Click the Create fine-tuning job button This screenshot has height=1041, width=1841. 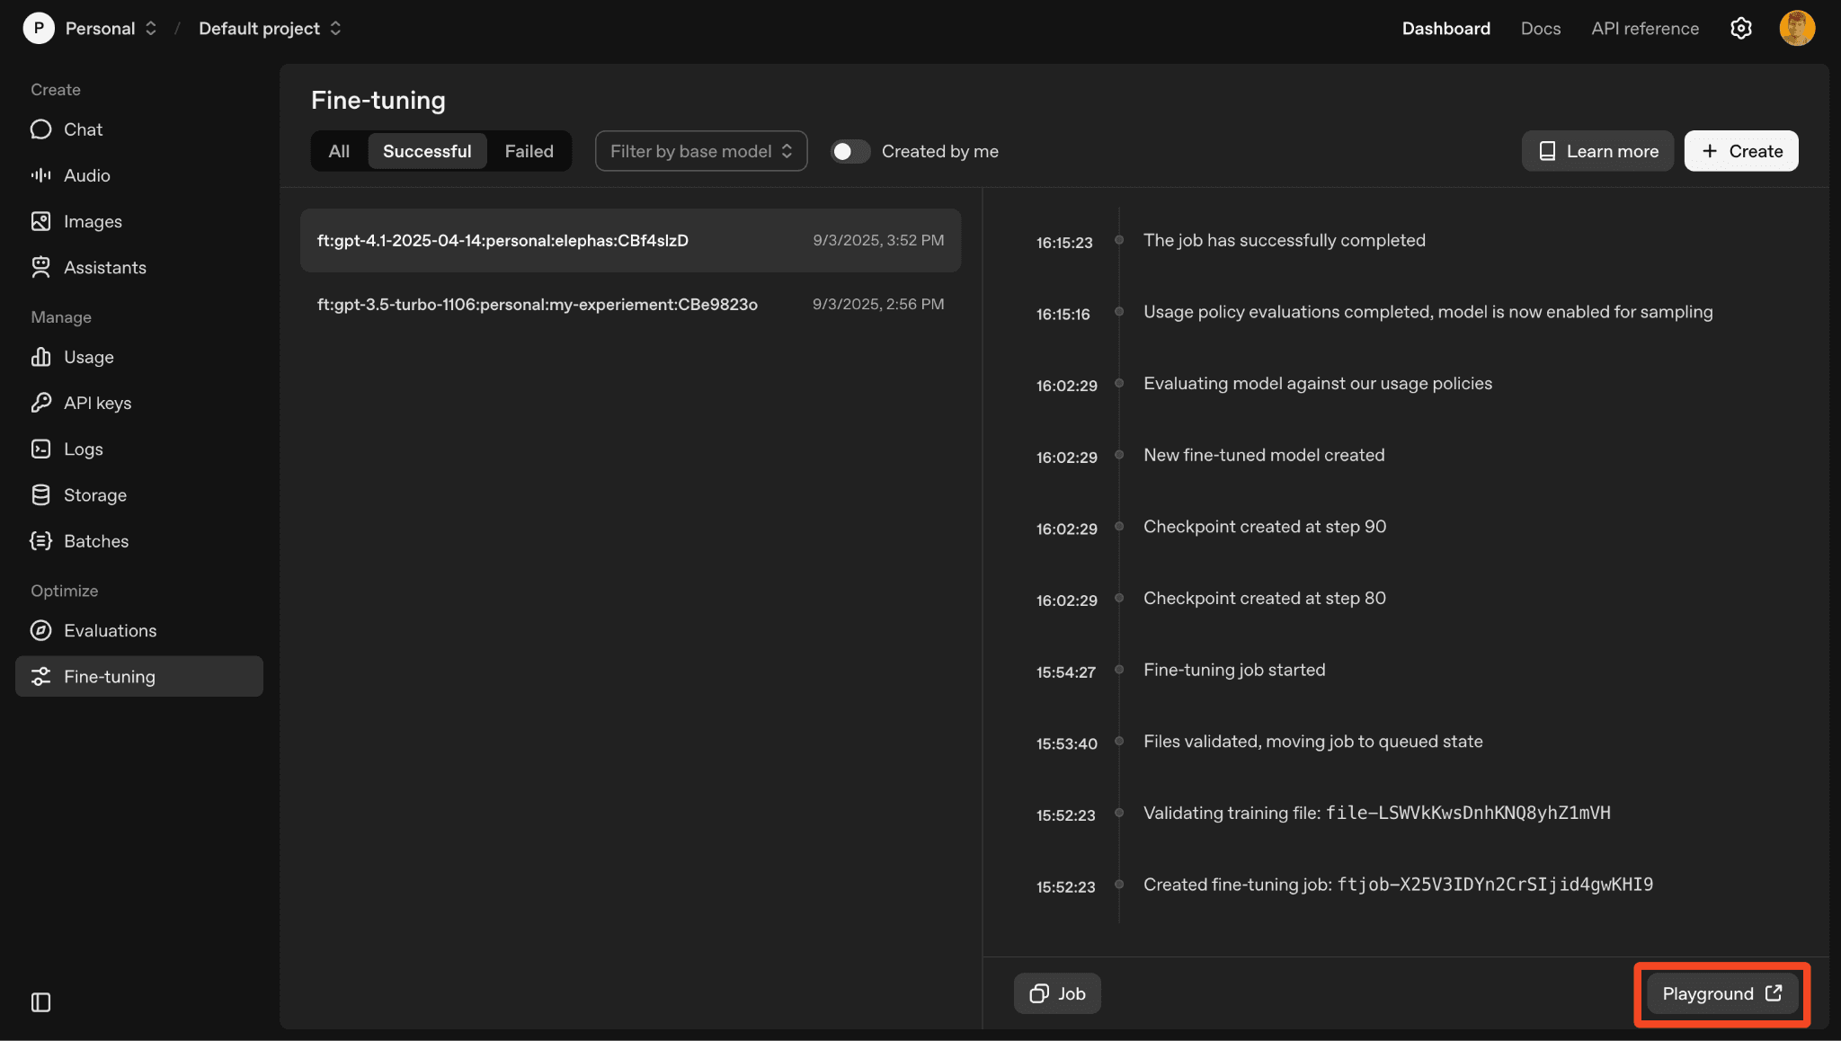[1740, 151]
